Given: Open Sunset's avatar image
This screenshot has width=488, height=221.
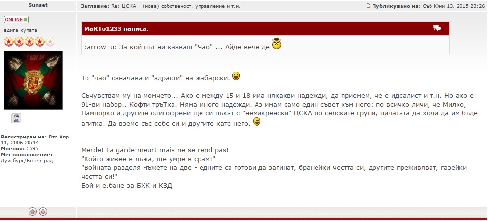Looking at the screenshot, I should click(33, 80).
